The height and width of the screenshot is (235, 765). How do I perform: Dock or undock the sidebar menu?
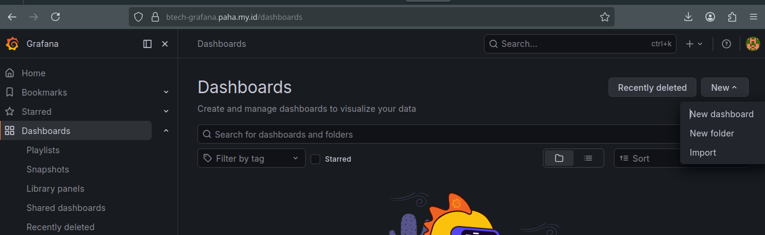click(147, 44)
